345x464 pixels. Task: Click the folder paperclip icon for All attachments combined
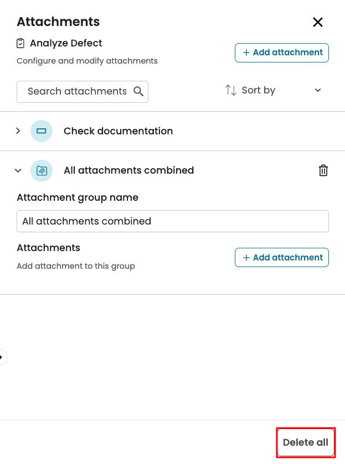point(42,170)
